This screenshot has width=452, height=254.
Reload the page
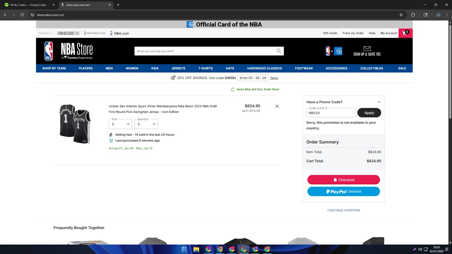click(x=22, y=15)
